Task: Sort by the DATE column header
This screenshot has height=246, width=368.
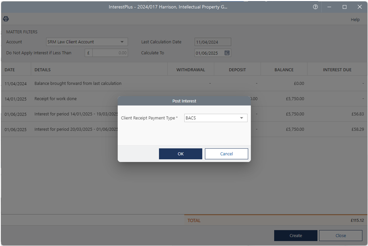Action: point(10,70)
